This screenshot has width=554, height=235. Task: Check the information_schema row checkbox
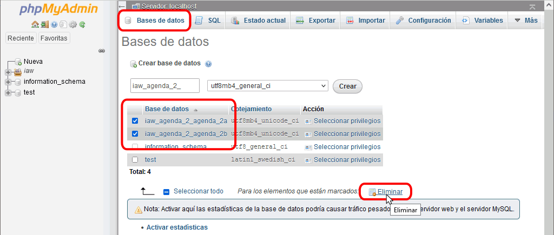(x=135, y=146)
